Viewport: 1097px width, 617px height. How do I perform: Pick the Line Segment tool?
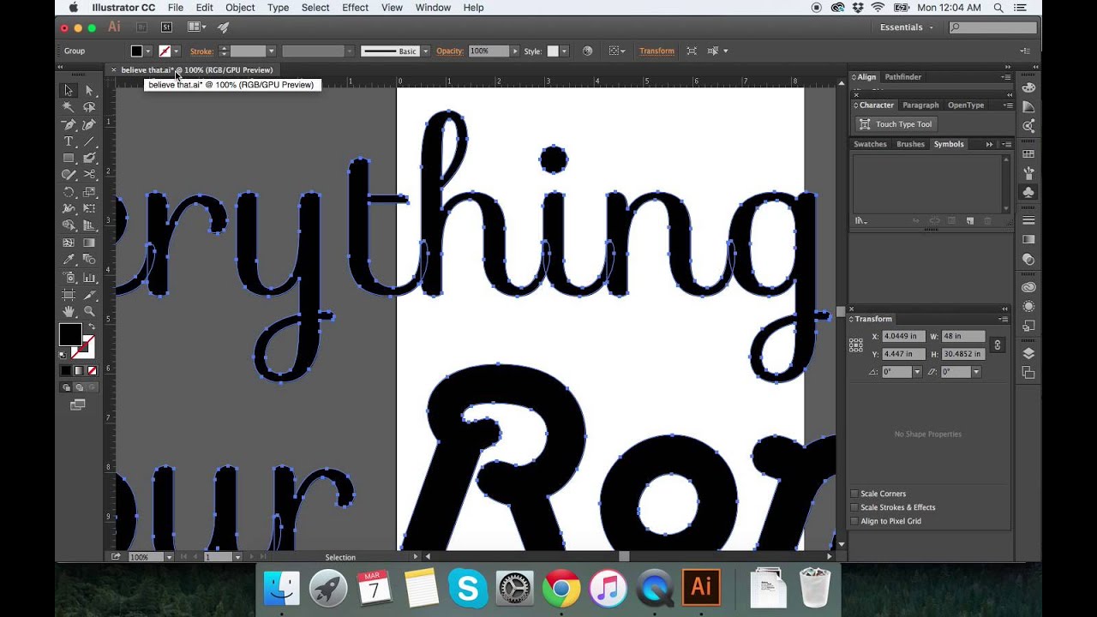[x=89, y=141]
